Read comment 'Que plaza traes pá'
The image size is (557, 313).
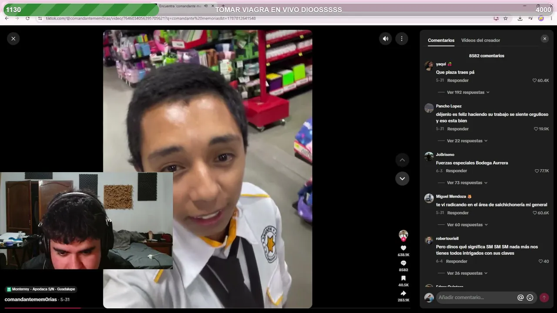pos(455,73)
